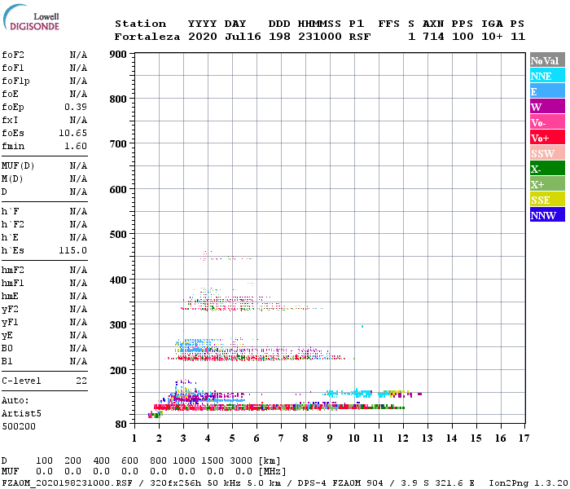Click the hmF2 parameter label
The width and height of the screenshot is (570, 489).
13,271
